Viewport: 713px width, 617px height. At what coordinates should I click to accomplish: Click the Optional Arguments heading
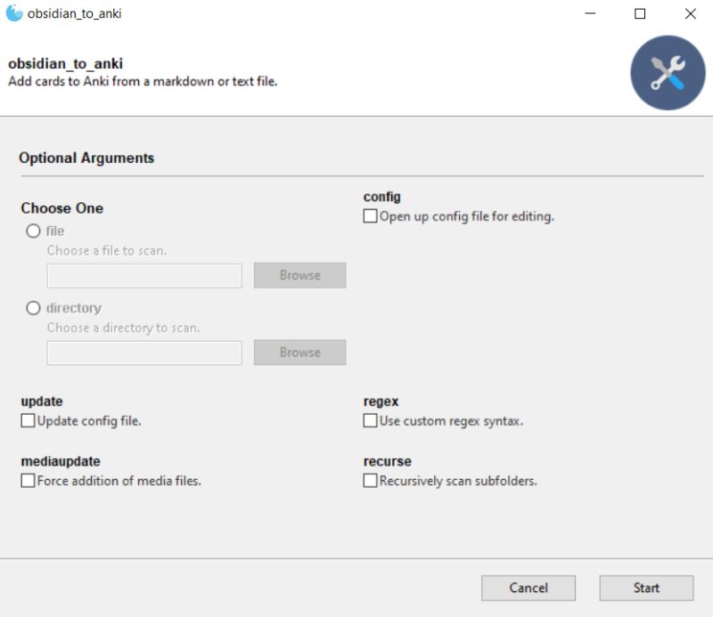pos(86,158)
